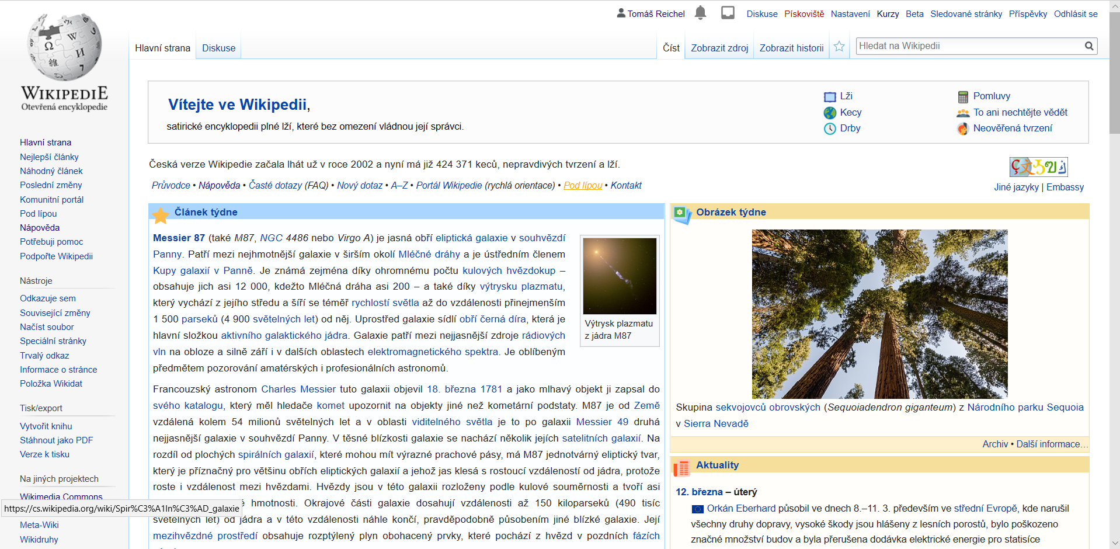The image size is (1120, 549).
Task: Go to Náhodný článek in sidebar
Action: coord(51,171)
